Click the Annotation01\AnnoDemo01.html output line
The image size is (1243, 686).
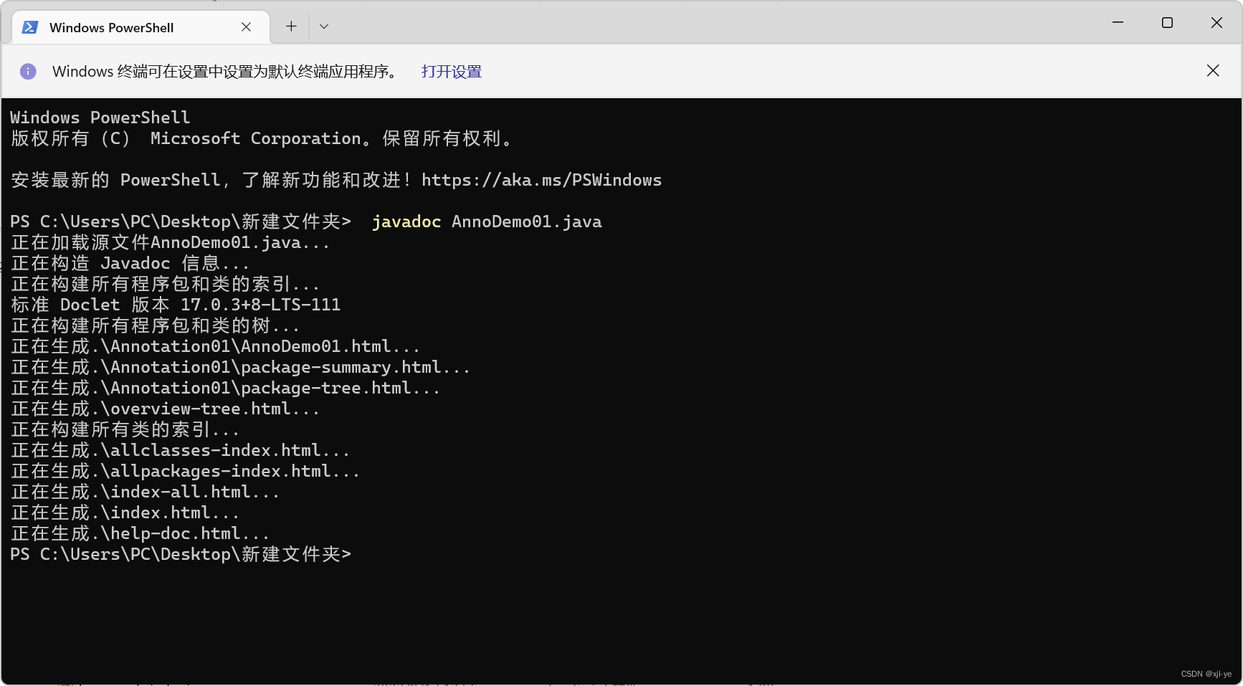coord(215,346)
